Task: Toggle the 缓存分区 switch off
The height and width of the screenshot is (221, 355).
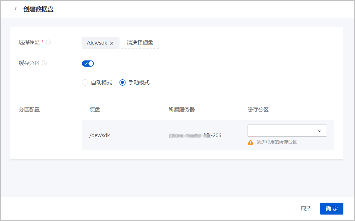Action: pyautogui.click(x=88, y=63)
